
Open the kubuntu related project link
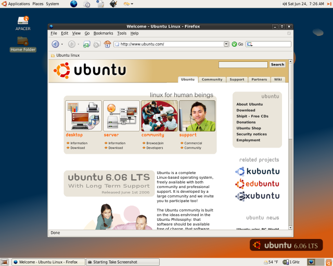click(x=258, y=171)
